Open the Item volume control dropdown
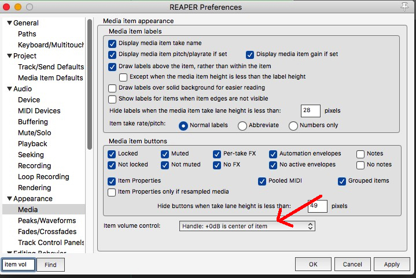Screen dimensions: 416x278 (x=247, y=226)
